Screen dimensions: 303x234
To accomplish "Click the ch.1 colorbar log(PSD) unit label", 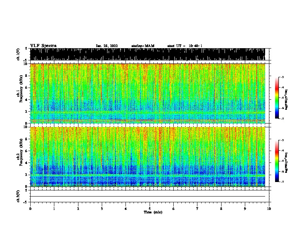I will click(x=287, y=100).
